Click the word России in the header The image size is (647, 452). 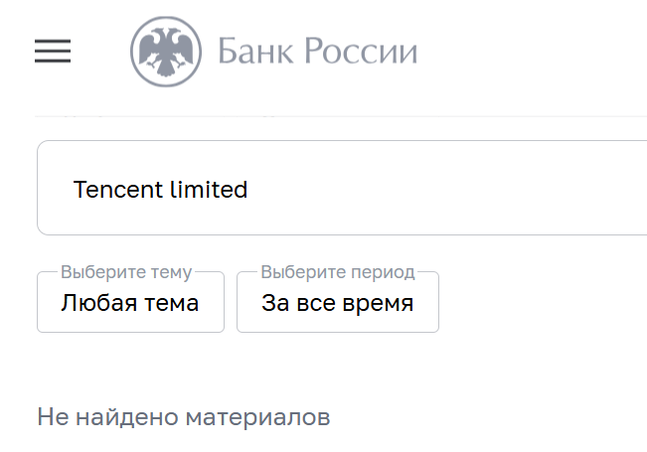coord(361,51)
